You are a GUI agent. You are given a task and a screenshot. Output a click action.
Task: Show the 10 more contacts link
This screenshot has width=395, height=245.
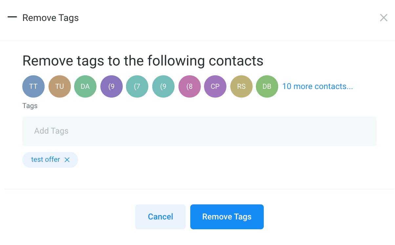(x=318, y=86)
